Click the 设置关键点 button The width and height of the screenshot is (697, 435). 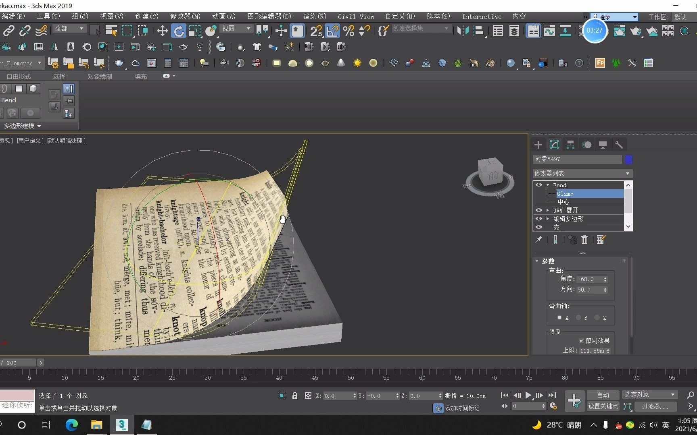point(603,406)
